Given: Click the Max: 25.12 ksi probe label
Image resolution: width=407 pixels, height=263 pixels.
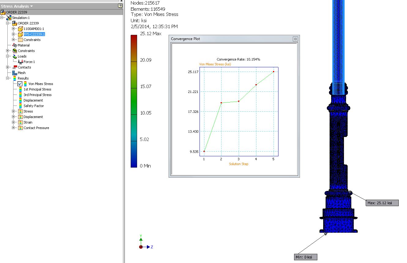Looking at the screenshot, I should [382, 203].
